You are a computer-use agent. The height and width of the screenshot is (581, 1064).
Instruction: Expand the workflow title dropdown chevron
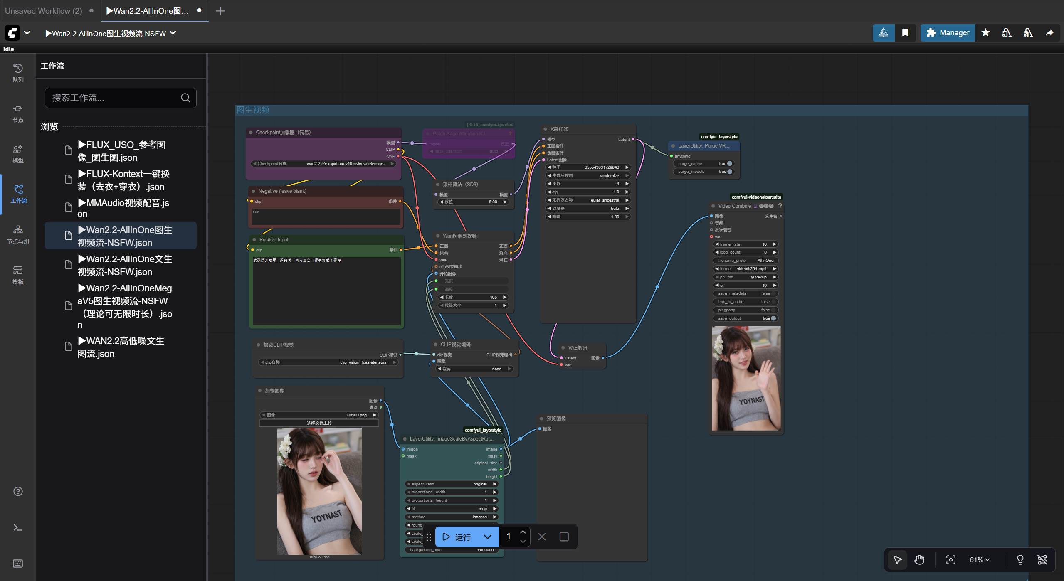tap(173, 33)
